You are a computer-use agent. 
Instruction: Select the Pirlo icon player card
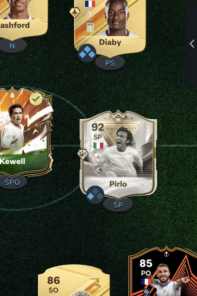118,154
